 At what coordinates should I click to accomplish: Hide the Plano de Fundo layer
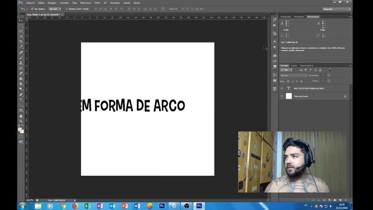[282, 96]
